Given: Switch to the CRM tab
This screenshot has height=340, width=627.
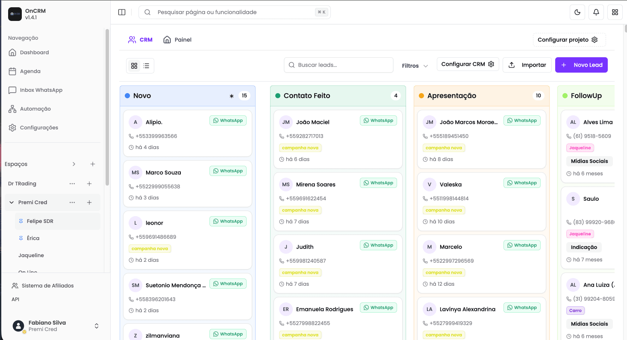Looking at the screenshot, I should (140, 40).
